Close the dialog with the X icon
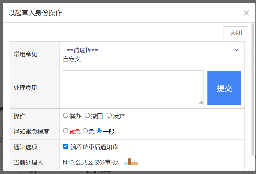This screenshot has height=174, width=256. 246,13
